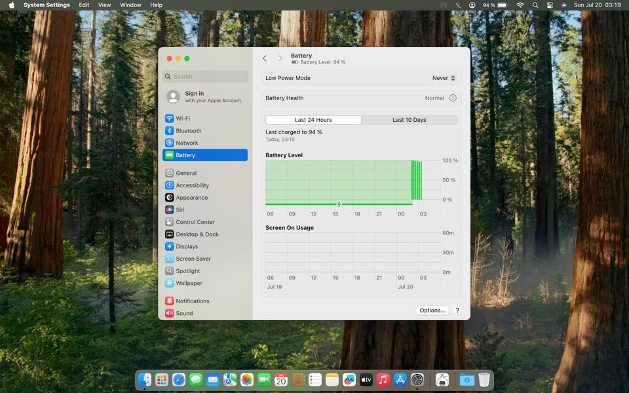
Task: Click the Options... button
Action: coord(432,310)
